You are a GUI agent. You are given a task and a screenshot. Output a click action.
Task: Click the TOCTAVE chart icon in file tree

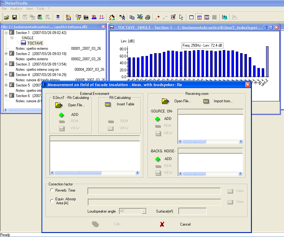pos(23,43)
